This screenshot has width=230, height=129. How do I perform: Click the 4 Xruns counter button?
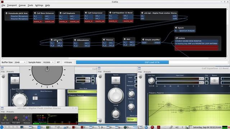[68, 62]
